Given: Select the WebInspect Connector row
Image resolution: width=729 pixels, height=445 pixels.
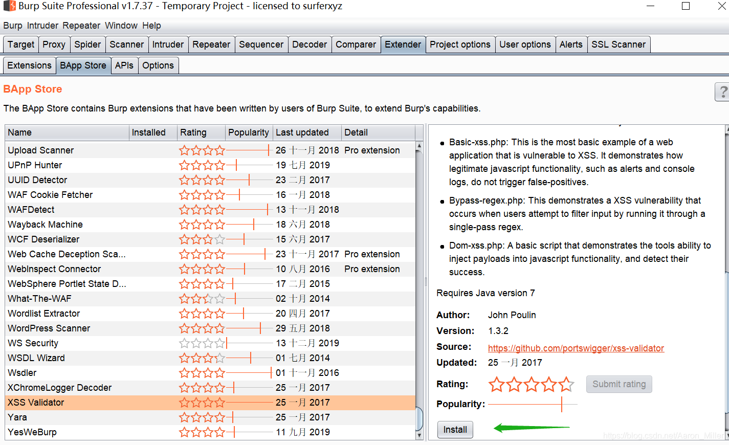Looking at the screenshot, I should point(210,269).
